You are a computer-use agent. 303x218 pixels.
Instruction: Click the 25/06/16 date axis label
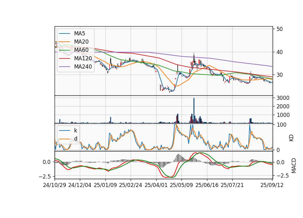click(207, 185)
